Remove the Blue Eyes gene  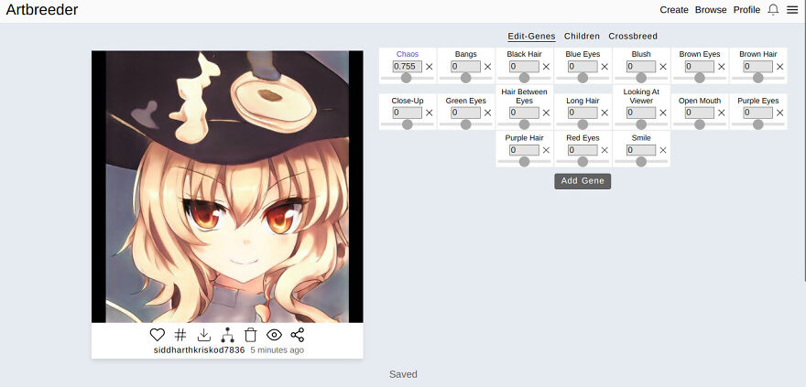point(604,67)
